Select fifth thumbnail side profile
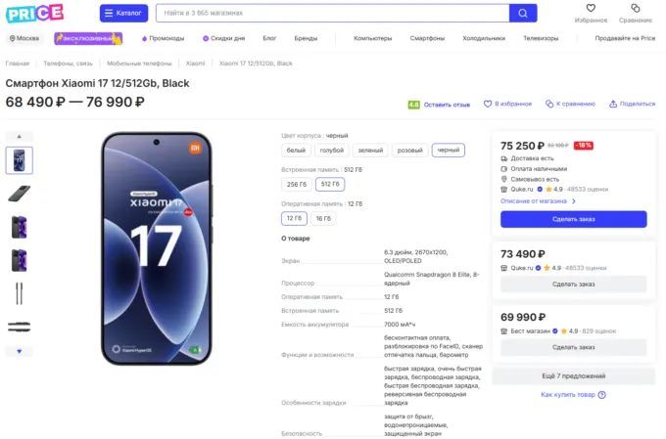 (20, 293)
